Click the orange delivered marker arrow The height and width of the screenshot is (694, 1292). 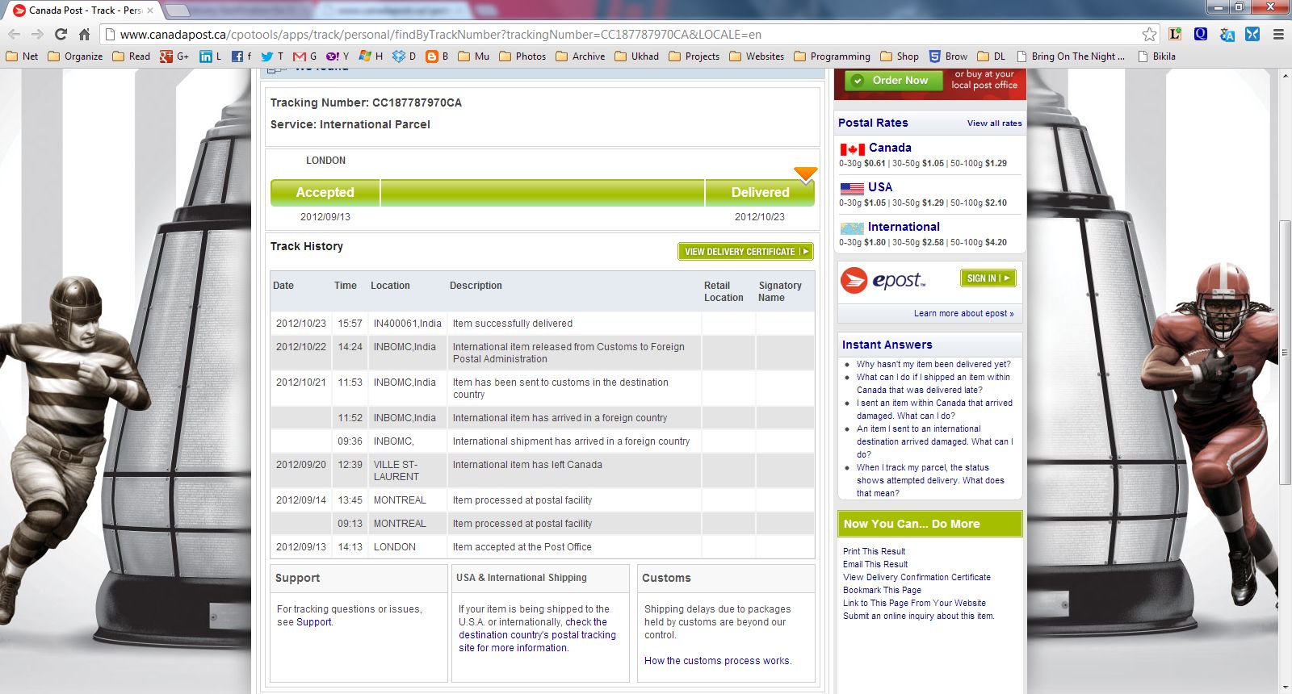[805, 173]
